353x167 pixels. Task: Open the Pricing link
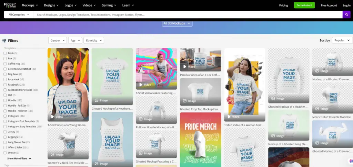point(283,6)
